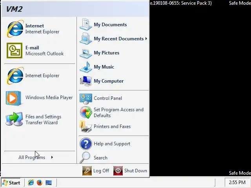Click Set Program Access and Defaults icon

pyautogui.click(x=86, y=112)
